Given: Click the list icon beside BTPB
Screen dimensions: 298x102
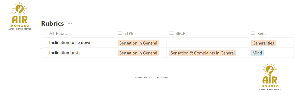Looking at the screenshot, I should coord(120,33).
